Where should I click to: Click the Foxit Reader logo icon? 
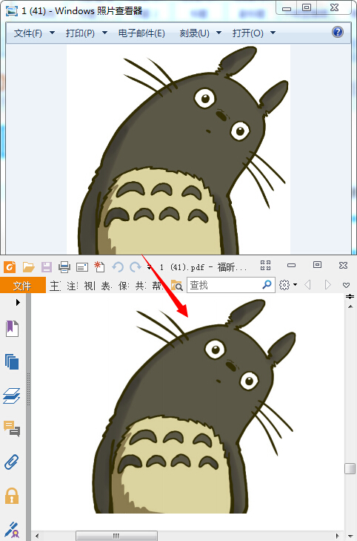pos(10,266)
